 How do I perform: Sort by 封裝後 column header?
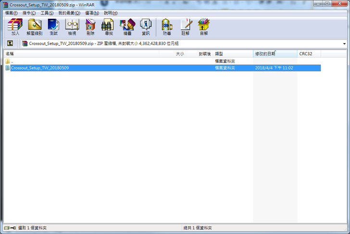point(200,54)
